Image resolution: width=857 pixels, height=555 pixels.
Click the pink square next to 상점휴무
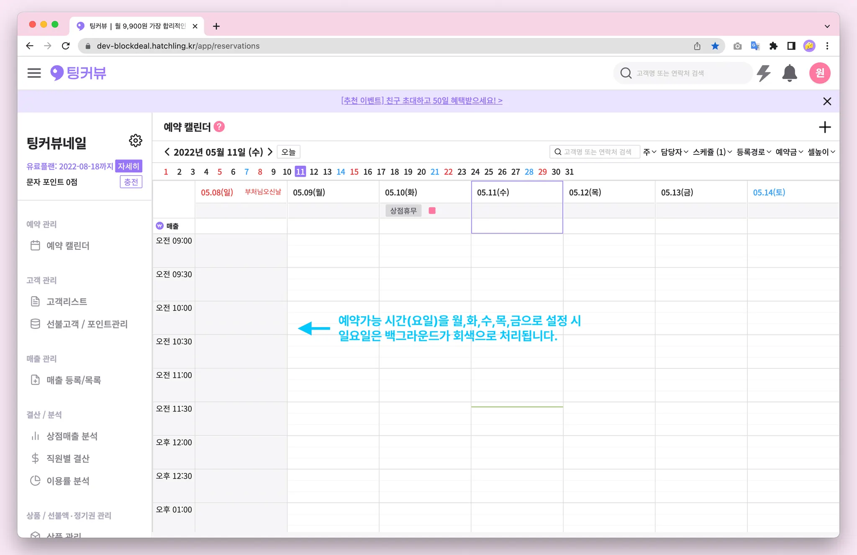[432, 211]
